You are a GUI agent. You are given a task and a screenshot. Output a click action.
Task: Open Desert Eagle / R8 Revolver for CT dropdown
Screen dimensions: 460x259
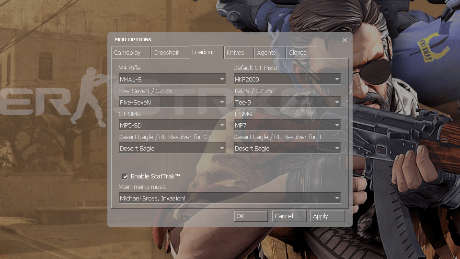click(172, 148)
